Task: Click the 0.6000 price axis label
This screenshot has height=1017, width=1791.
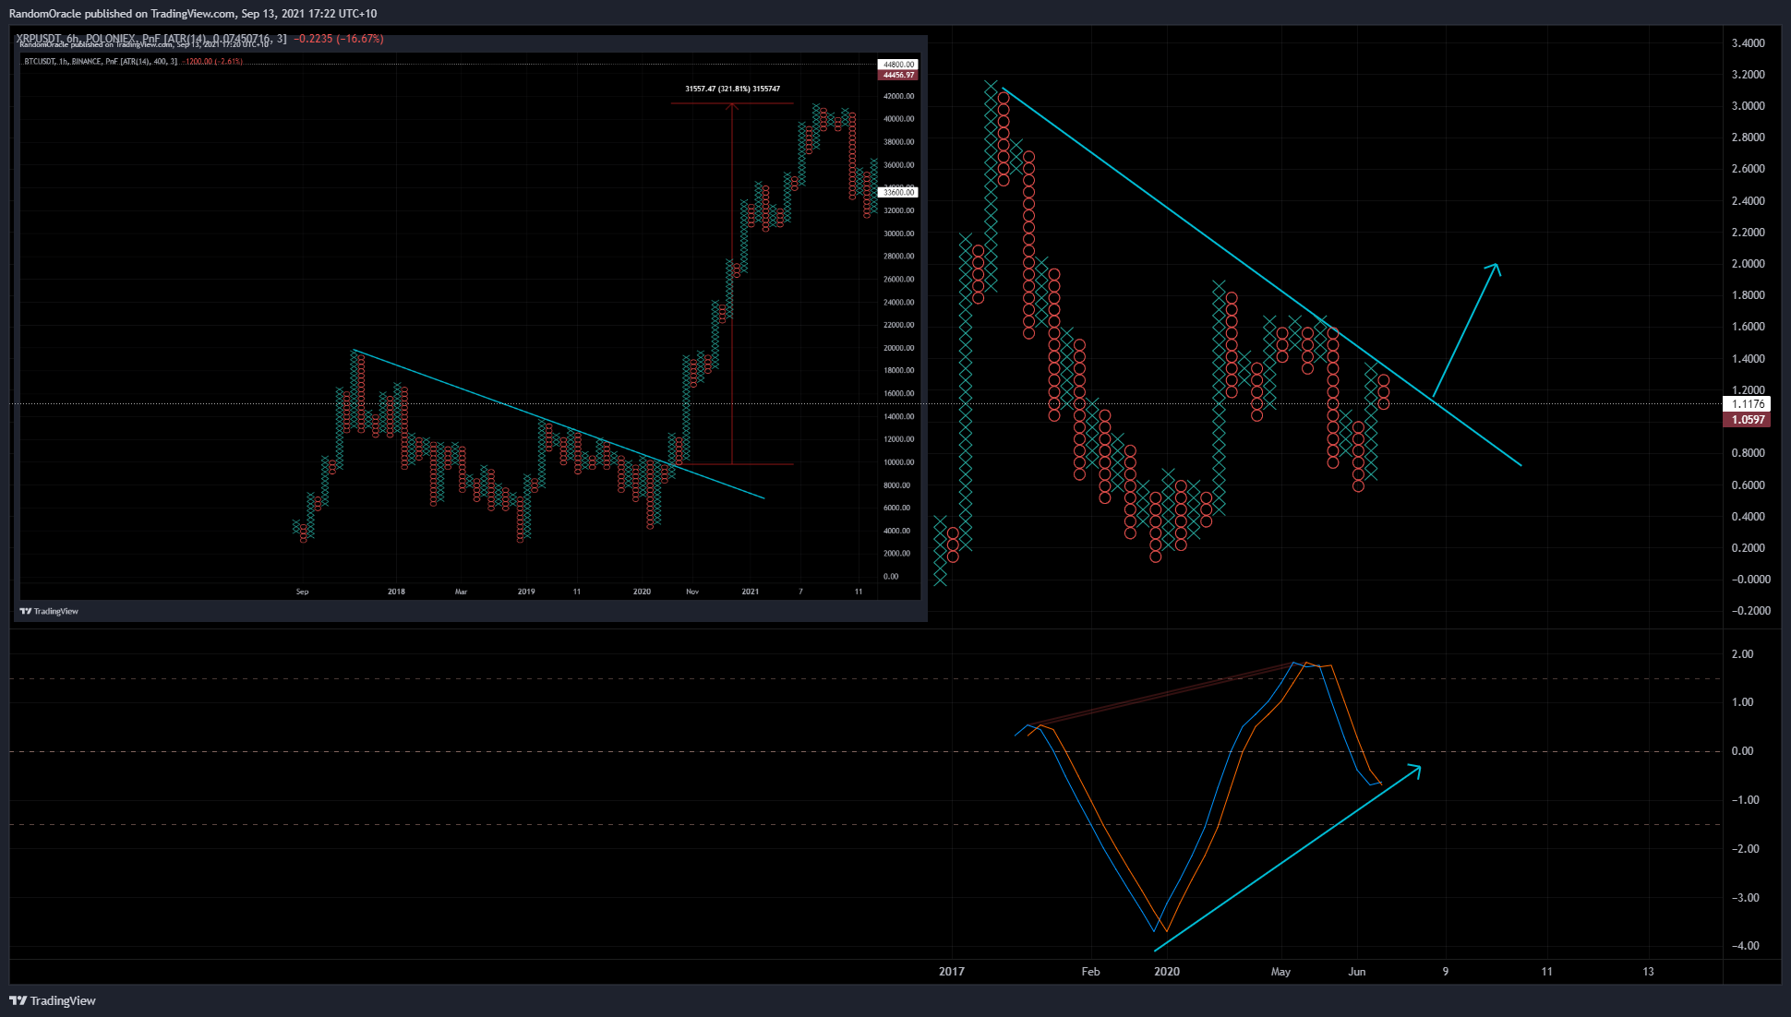Action: click(x=1748, y=485)
